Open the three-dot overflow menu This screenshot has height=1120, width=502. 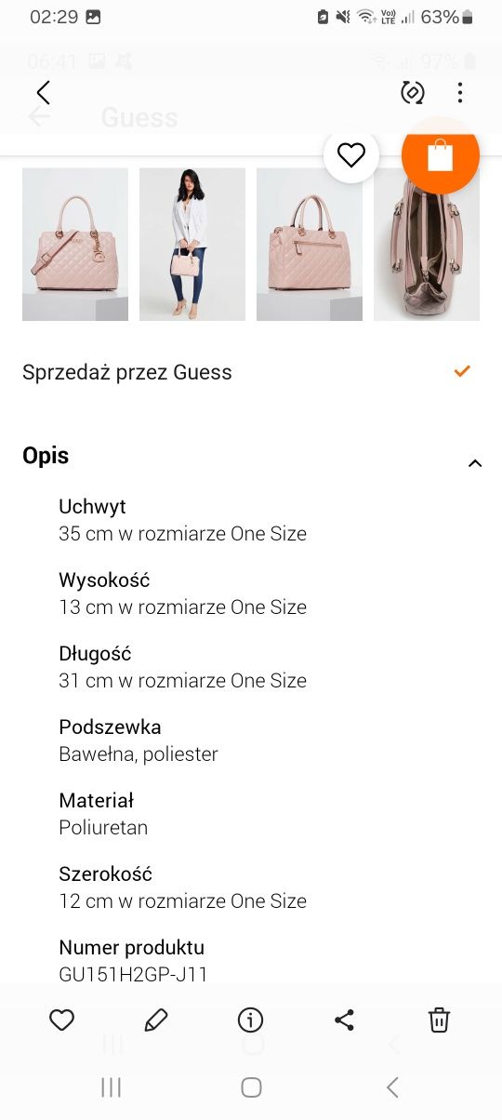pos(460,92)
